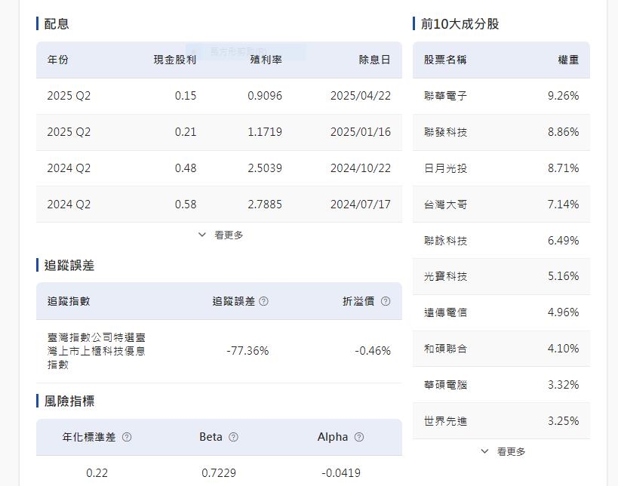Image resolution: width=618 pixels, height=486 pixels.
Task: Click info icon beside Beta header
Action: click(233, 437)
